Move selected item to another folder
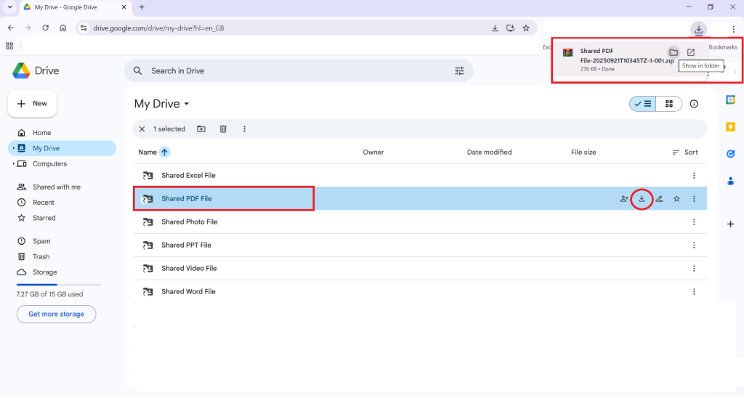 [201, 129]
